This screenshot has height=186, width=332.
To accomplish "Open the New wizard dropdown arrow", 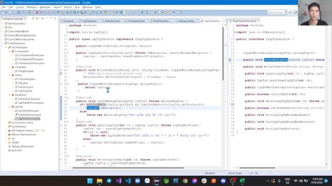I will pos(6,12).
